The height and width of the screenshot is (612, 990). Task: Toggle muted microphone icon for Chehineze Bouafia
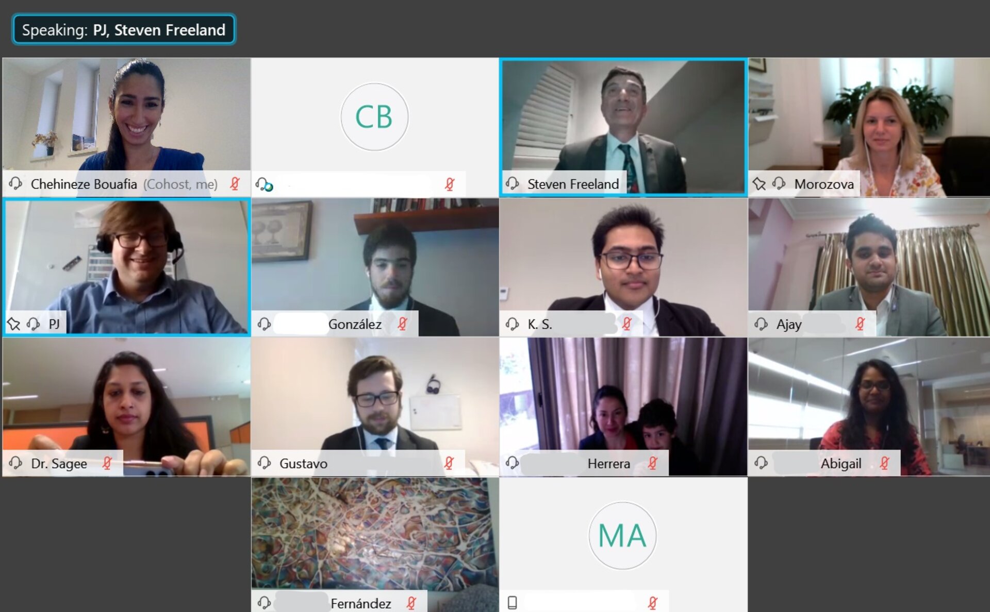(235, 184)
